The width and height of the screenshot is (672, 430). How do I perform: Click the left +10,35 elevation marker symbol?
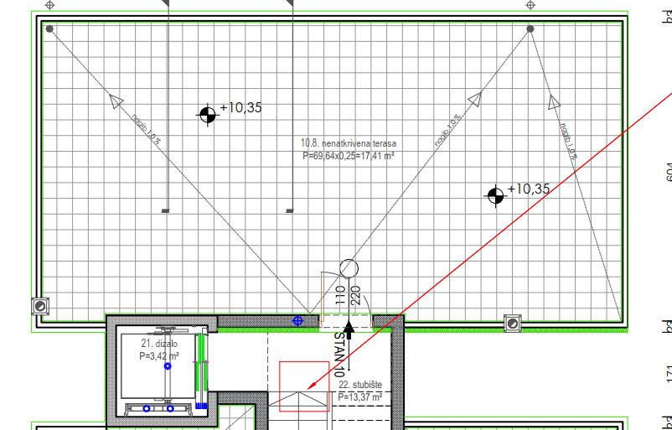208,115
